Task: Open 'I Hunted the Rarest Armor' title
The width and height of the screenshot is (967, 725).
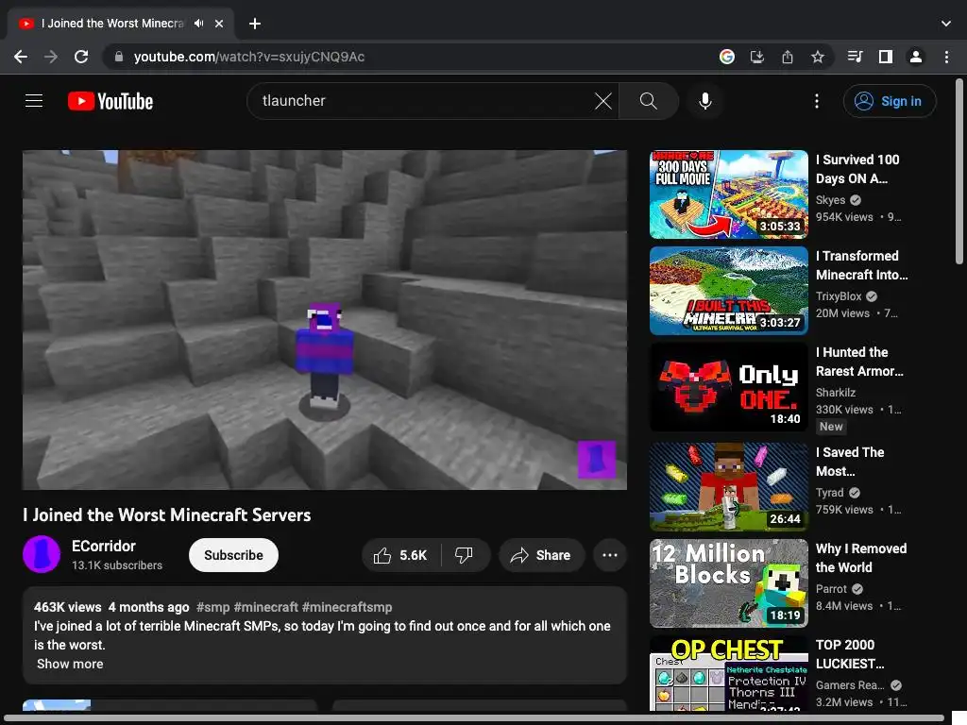Action: click(859, 362)
